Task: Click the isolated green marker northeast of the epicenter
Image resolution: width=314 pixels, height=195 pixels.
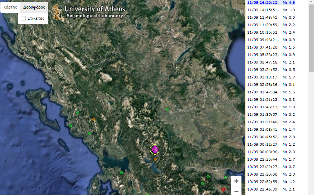Action: (x=168, y=109)
